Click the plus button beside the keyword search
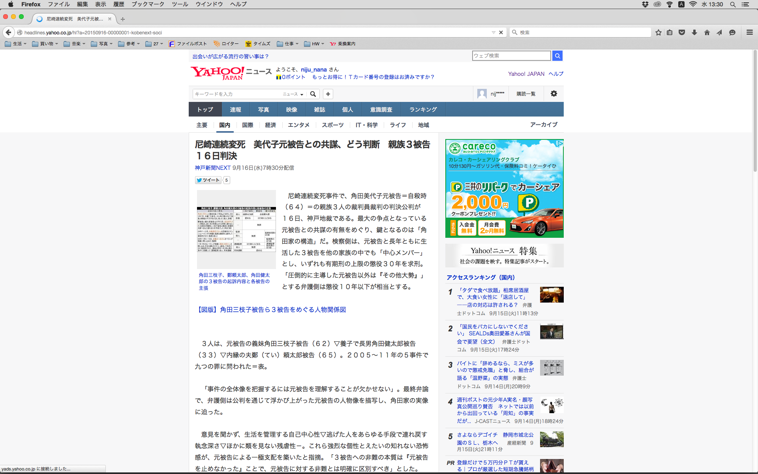Image resolution: width=758 pixels, height=474 pixels. pos(328,94)
